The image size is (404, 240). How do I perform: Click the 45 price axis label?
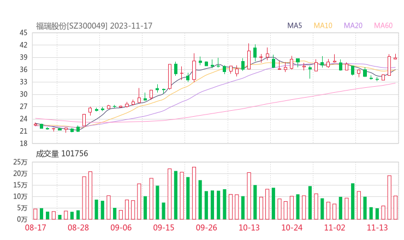click(x=23, y=33)
